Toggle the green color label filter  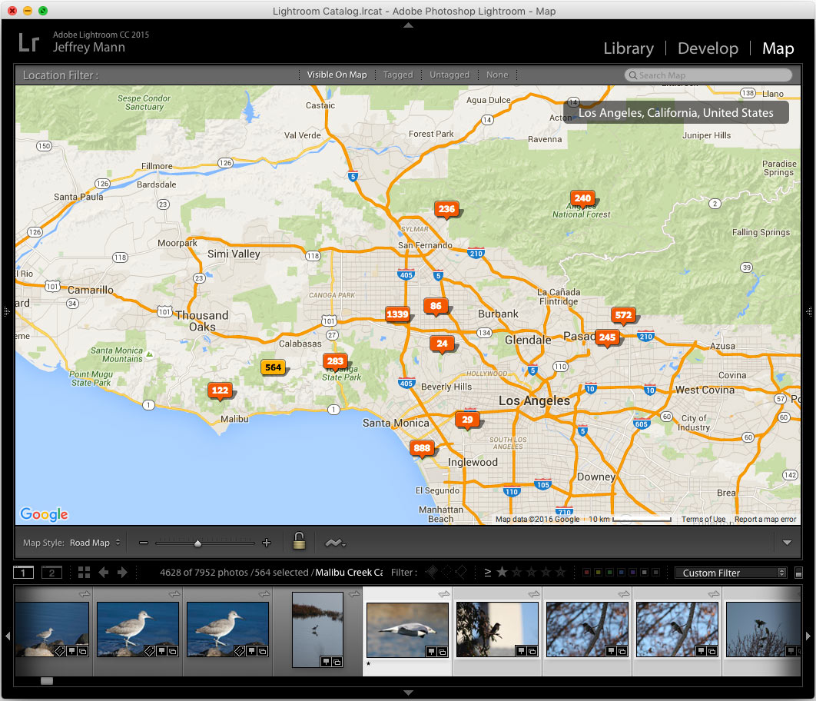[x=609, y=573]
